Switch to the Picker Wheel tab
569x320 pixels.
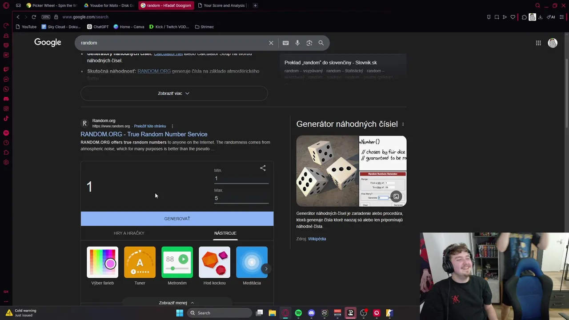[52, 5]
